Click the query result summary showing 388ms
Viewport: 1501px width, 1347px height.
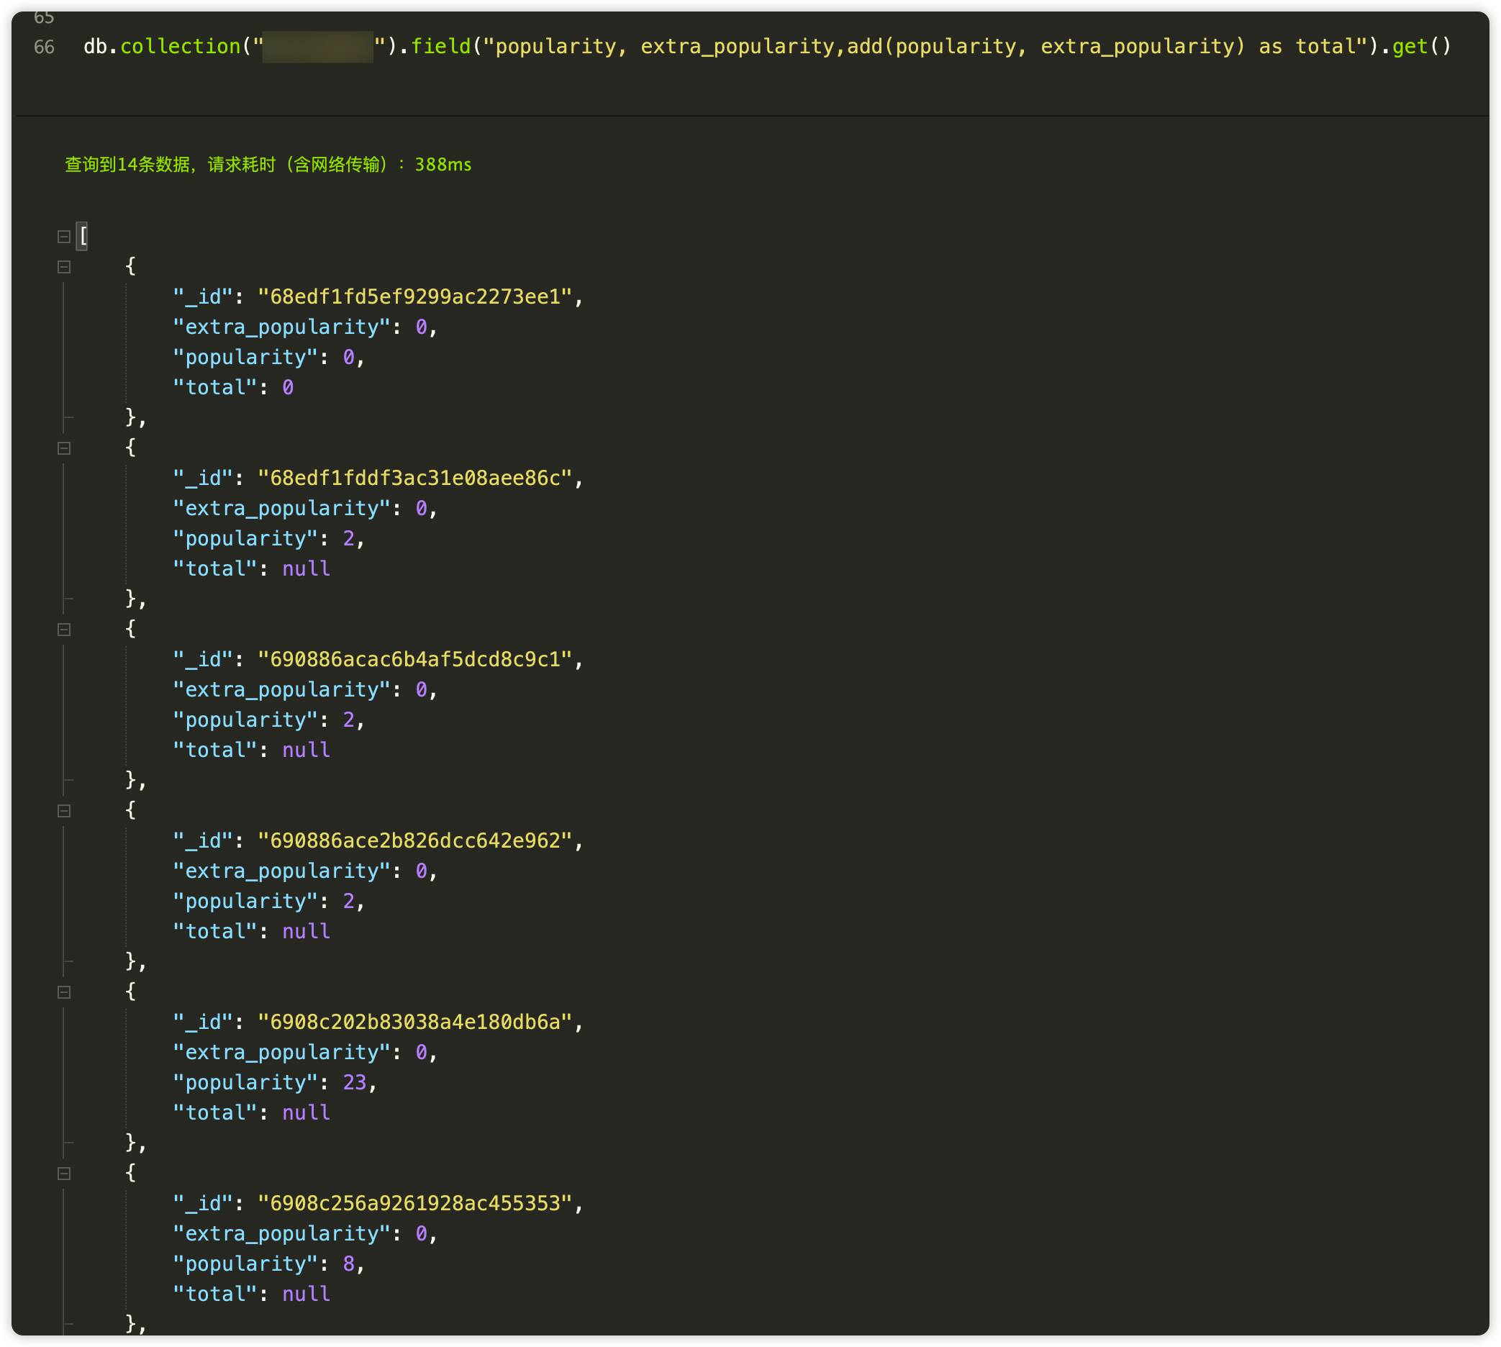pyautogui.click(x=268, y=164)
